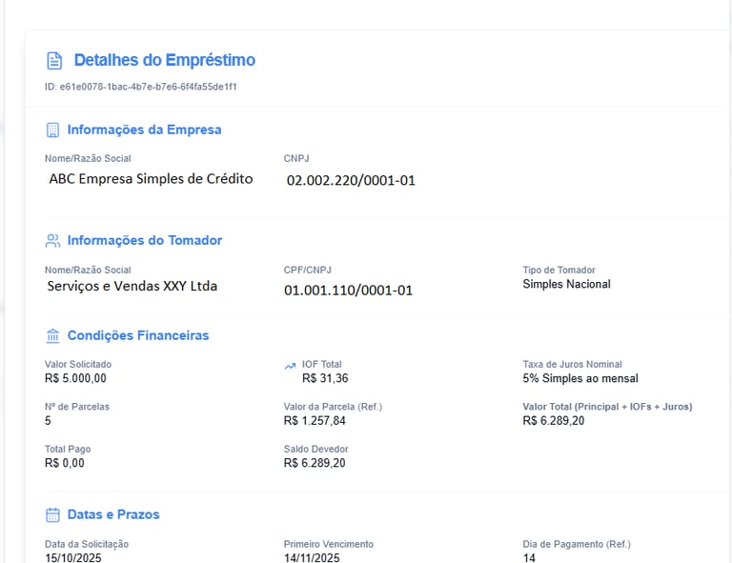Screen dimensions: 732x563
Task: Click company name ABC Empresa Simples de Crédito
Action: (x=151, y=179)
